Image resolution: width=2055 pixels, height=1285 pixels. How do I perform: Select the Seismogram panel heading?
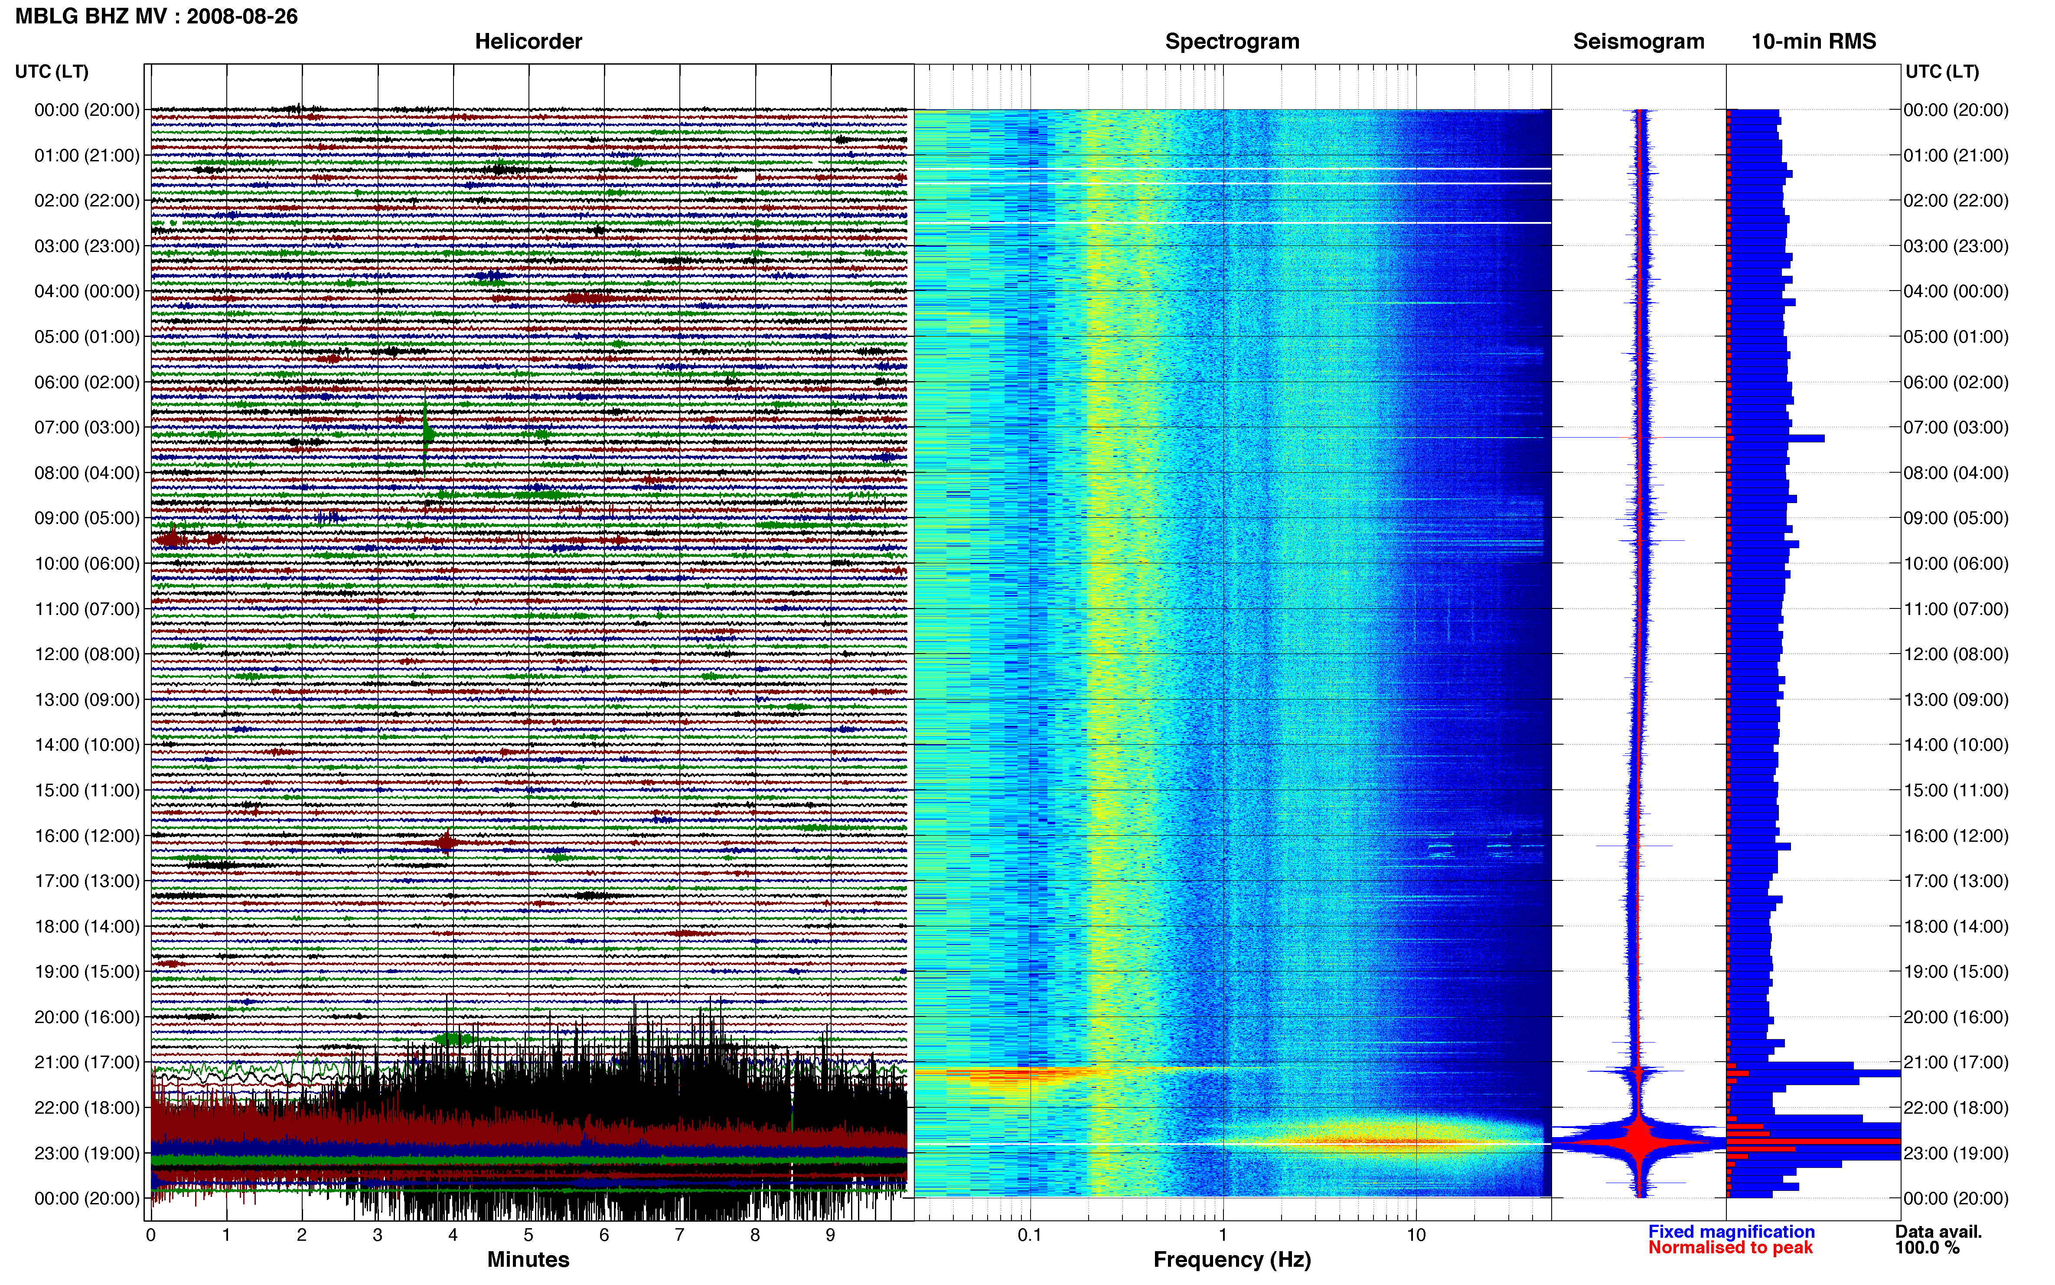[1638, 41]
